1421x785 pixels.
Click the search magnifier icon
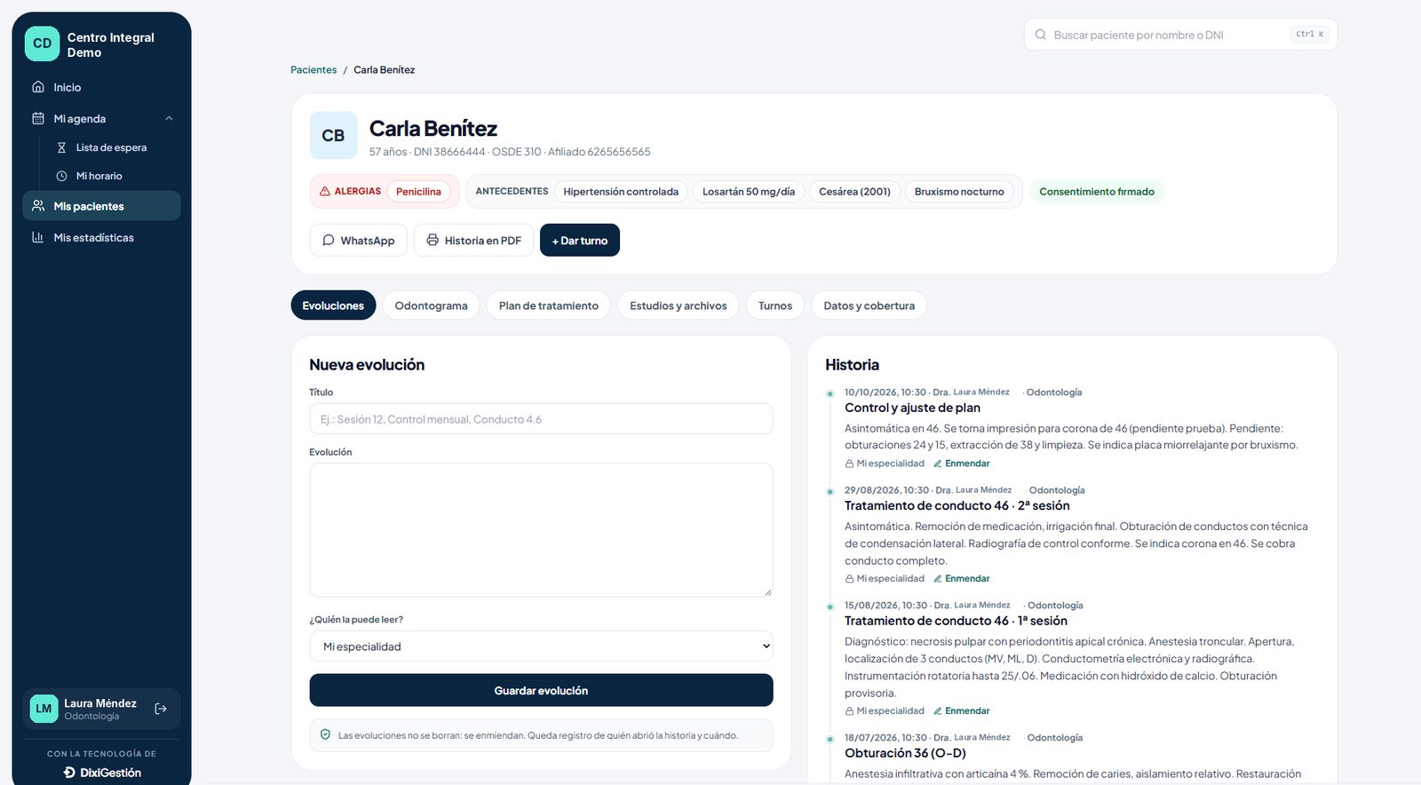pos(1040,35)
